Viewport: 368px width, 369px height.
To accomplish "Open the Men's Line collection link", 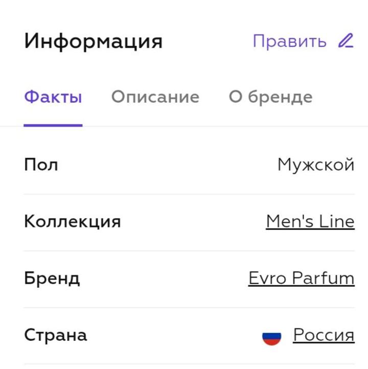I will (x=310, y=222).
